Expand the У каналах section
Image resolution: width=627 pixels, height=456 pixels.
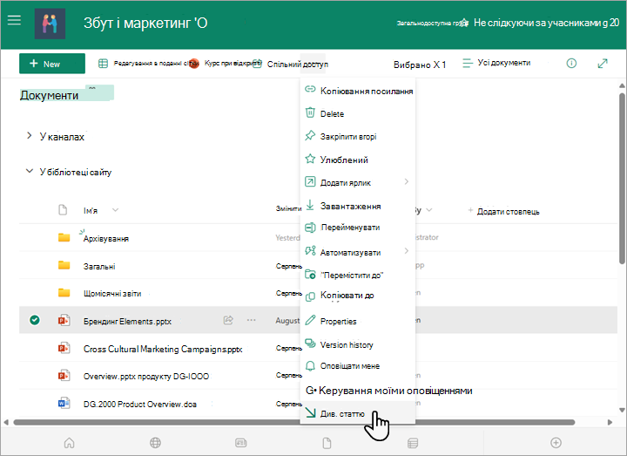(30, 136)
